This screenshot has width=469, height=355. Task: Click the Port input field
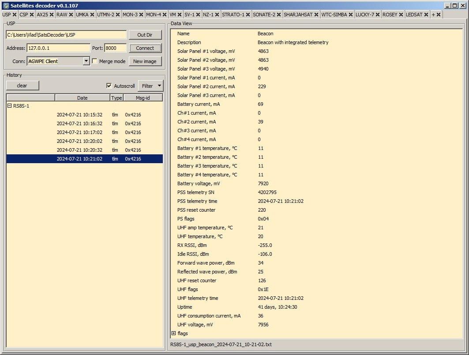115,48
